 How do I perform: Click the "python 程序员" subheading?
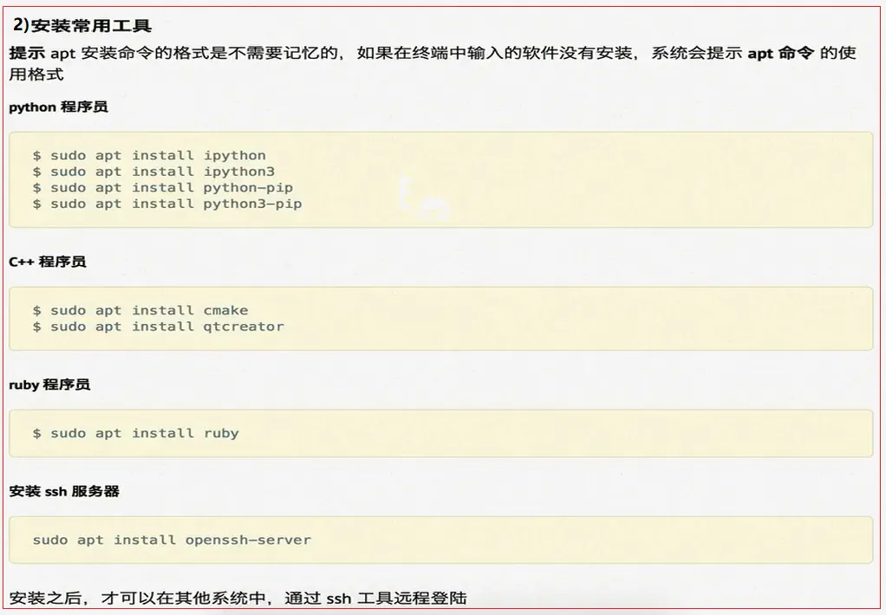point(59,107)
